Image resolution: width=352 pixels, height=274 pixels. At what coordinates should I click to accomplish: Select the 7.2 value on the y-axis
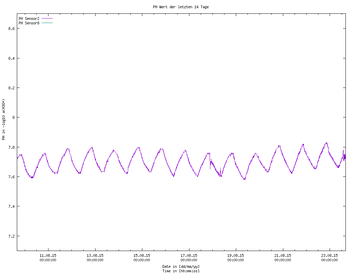11,236
